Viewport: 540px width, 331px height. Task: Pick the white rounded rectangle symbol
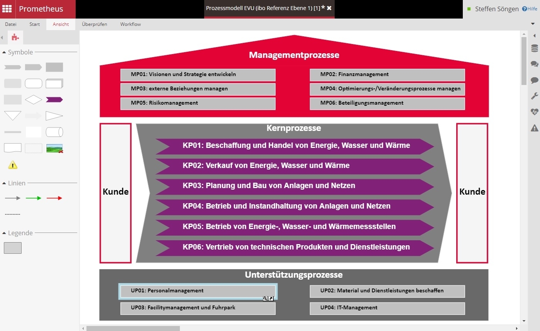tap(34, 83)
